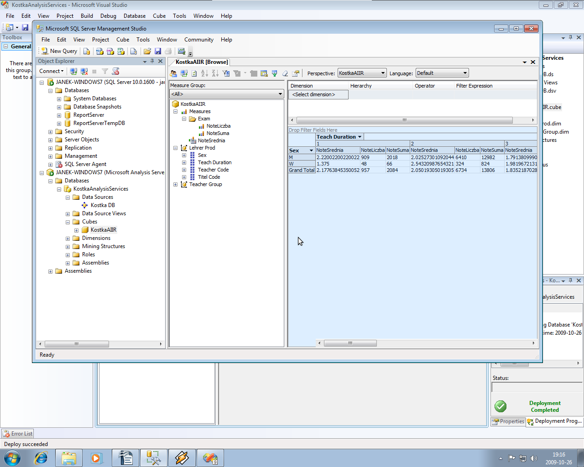Collapse the Lehrer Prod dimension
This screenshot has width=584, height=467.
(x=175, y=148)
